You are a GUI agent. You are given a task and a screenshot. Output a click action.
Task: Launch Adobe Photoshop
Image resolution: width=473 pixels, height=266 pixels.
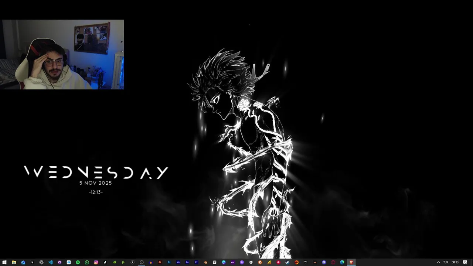[x=169, y=262]
